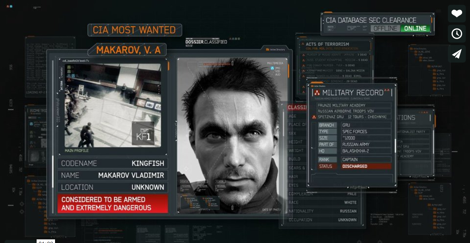Viewport: 470px width, 243px height.
Task: Click the SPETZNAZ GRU 2 TOURS row
Action: pos(354,117)
